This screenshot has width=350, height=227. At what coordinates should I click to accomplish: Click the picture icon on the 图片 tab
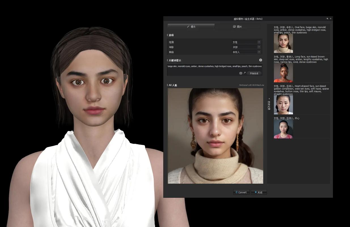[x=234, y=26]
